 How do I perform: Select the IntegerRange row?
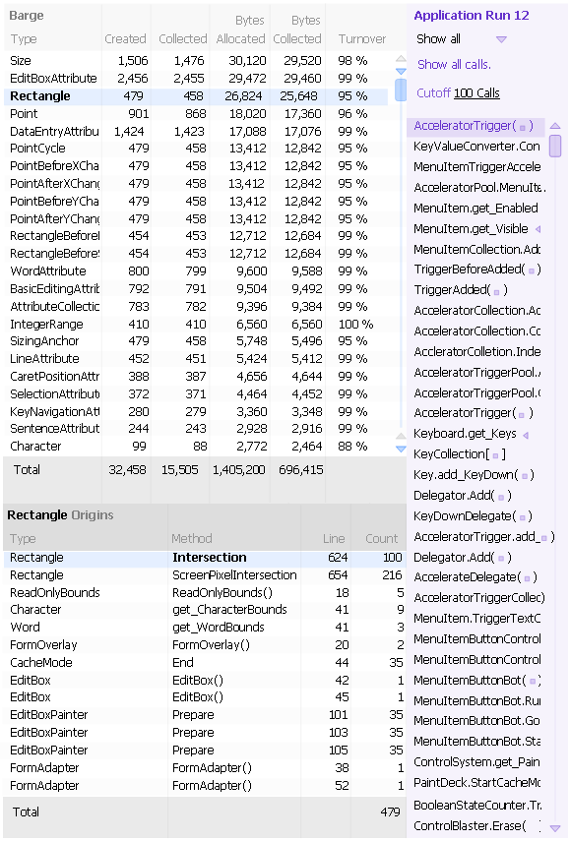pyautogui.click(x=196, y=325)
